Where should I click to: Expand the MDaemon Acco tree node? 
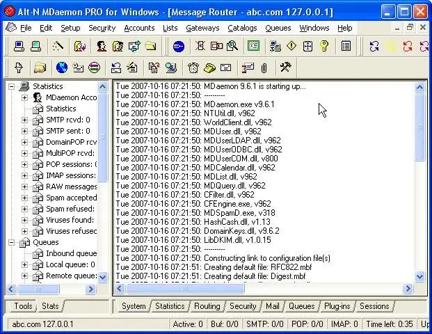[24, 97]
